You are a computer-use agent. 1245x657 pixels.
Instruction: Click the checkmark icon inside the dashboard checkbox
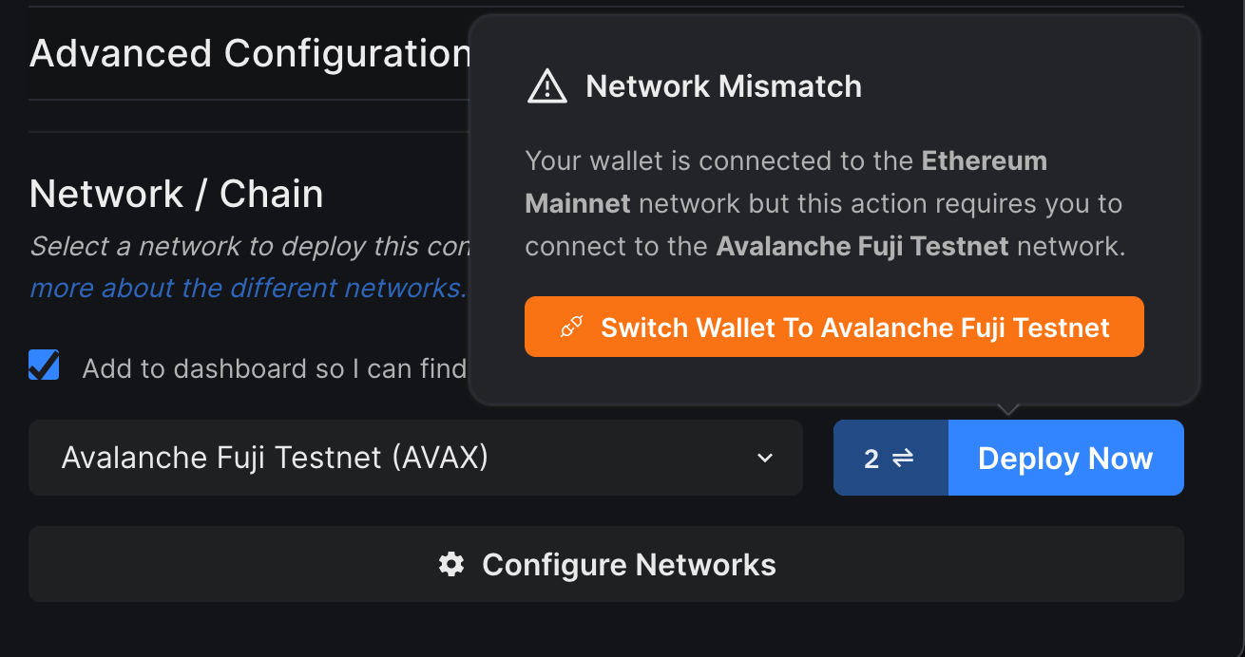tap(43, 365)
